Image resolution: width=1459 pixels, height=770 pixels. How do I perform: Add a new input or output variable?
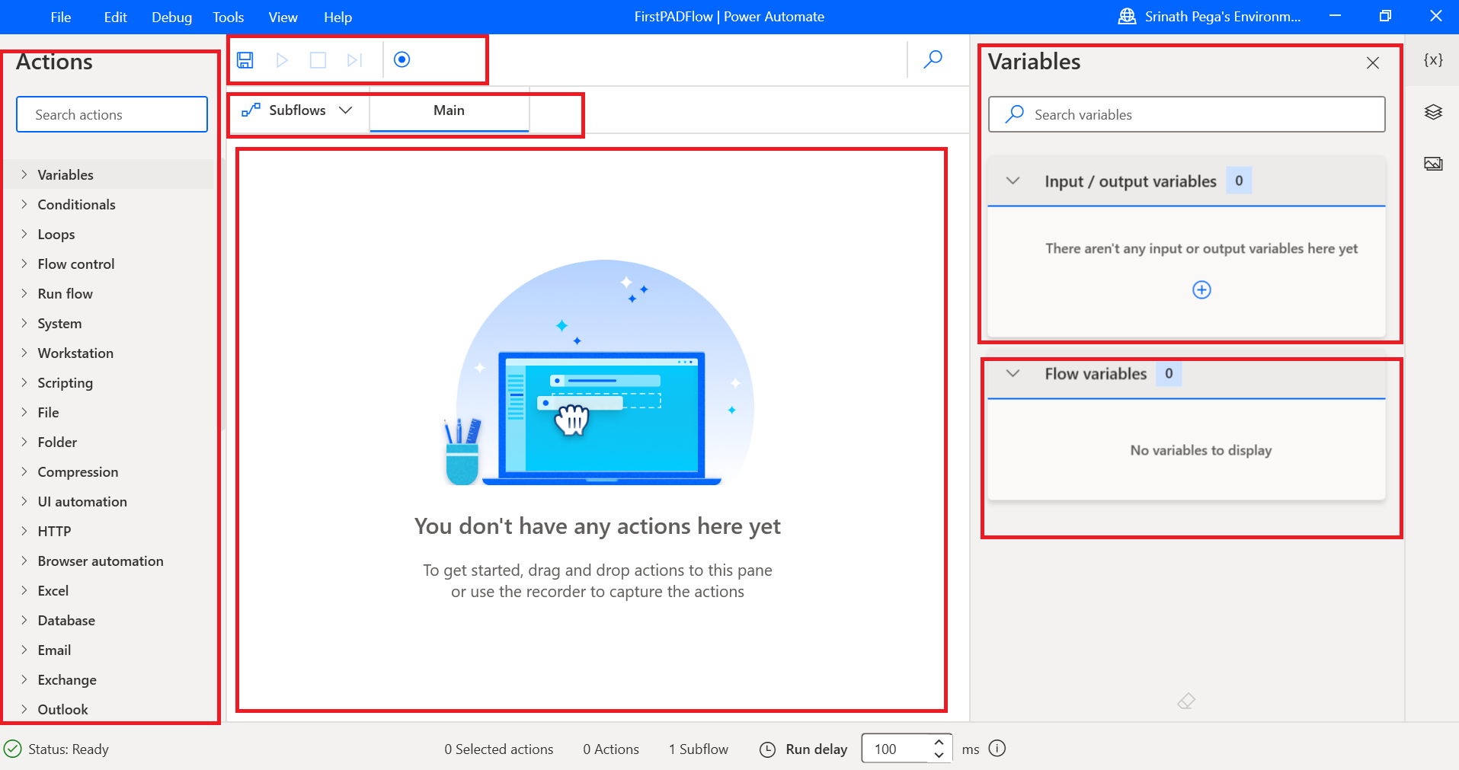(x=1201, y=290)
